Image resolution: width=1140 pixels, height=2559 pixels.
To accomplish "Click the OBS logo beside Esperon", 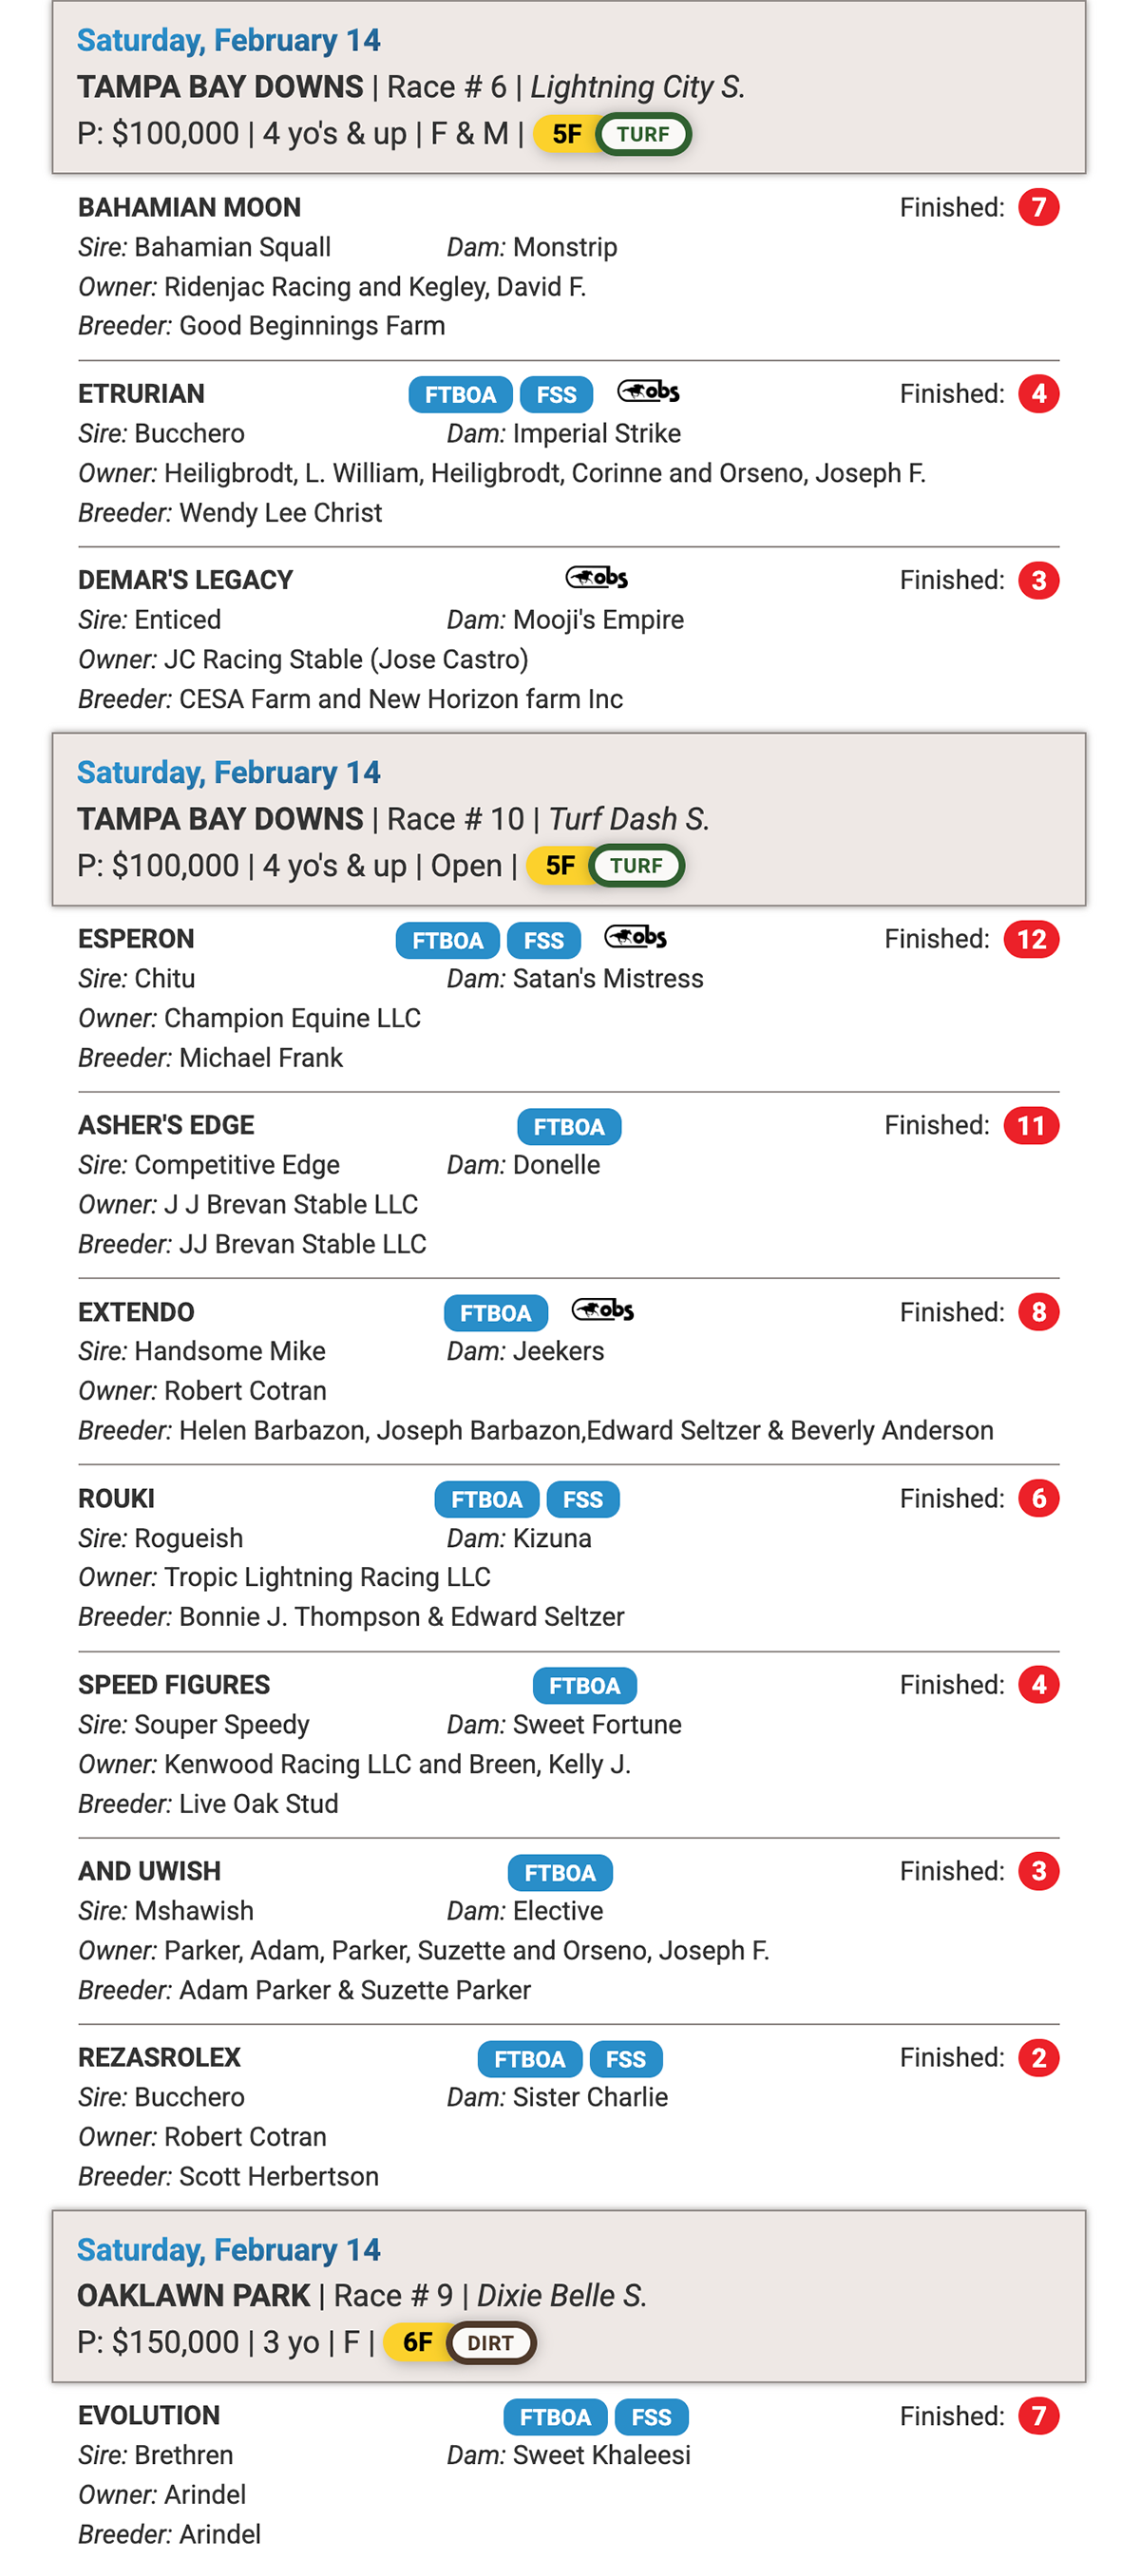I will point(636,937).
